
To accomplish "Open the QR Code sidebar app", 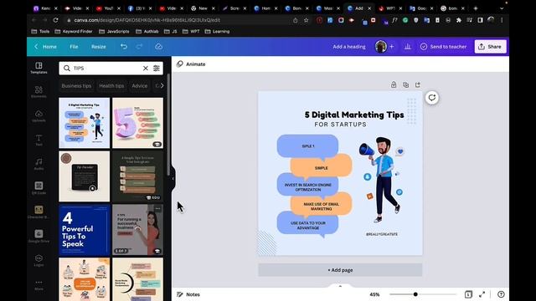I will (39, 188).
